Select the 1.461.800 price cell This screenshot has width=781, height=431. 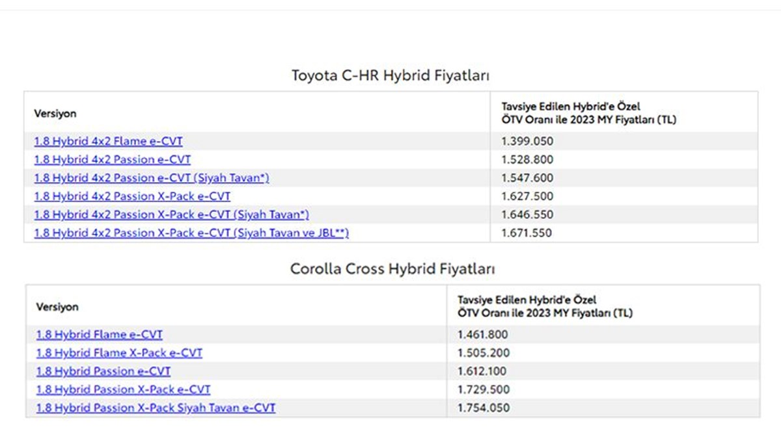[x=483, y=335]
